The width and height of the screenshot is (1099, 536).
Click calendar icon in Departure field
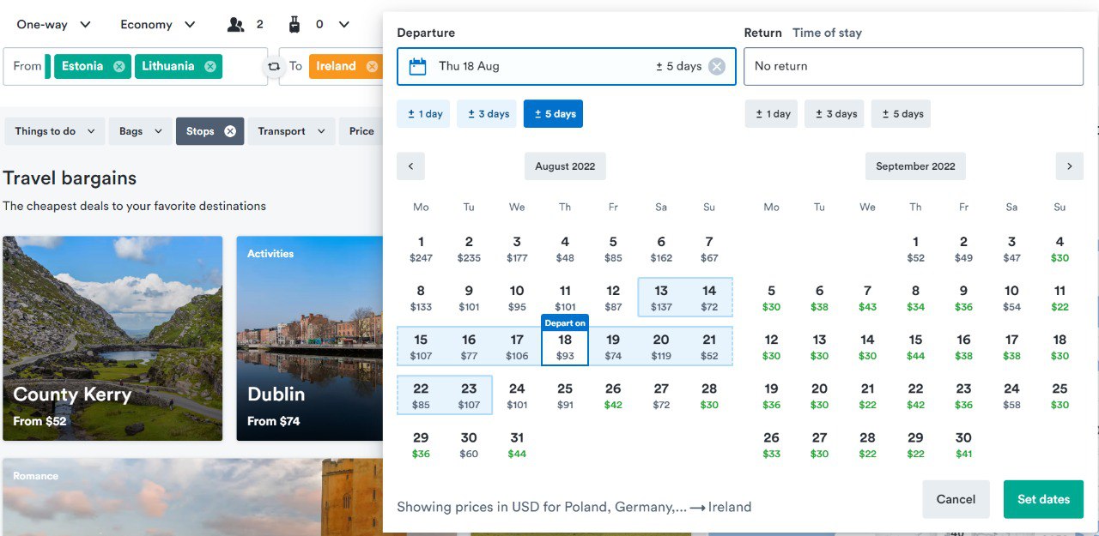point(418,67)
